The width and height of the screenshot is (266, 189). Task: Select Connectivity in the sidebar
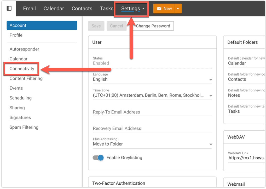click(x=22, y=69)
